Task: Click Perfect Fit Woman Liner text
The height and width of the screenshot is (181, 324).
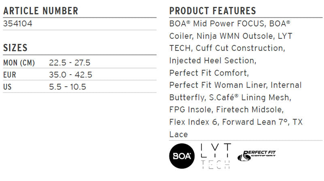Action: pyautogui.click(x=218, y=85)
